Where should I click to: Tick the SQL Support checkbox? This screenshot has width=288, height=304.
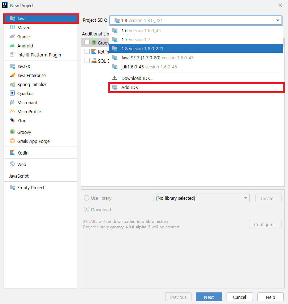coord(87,61)
